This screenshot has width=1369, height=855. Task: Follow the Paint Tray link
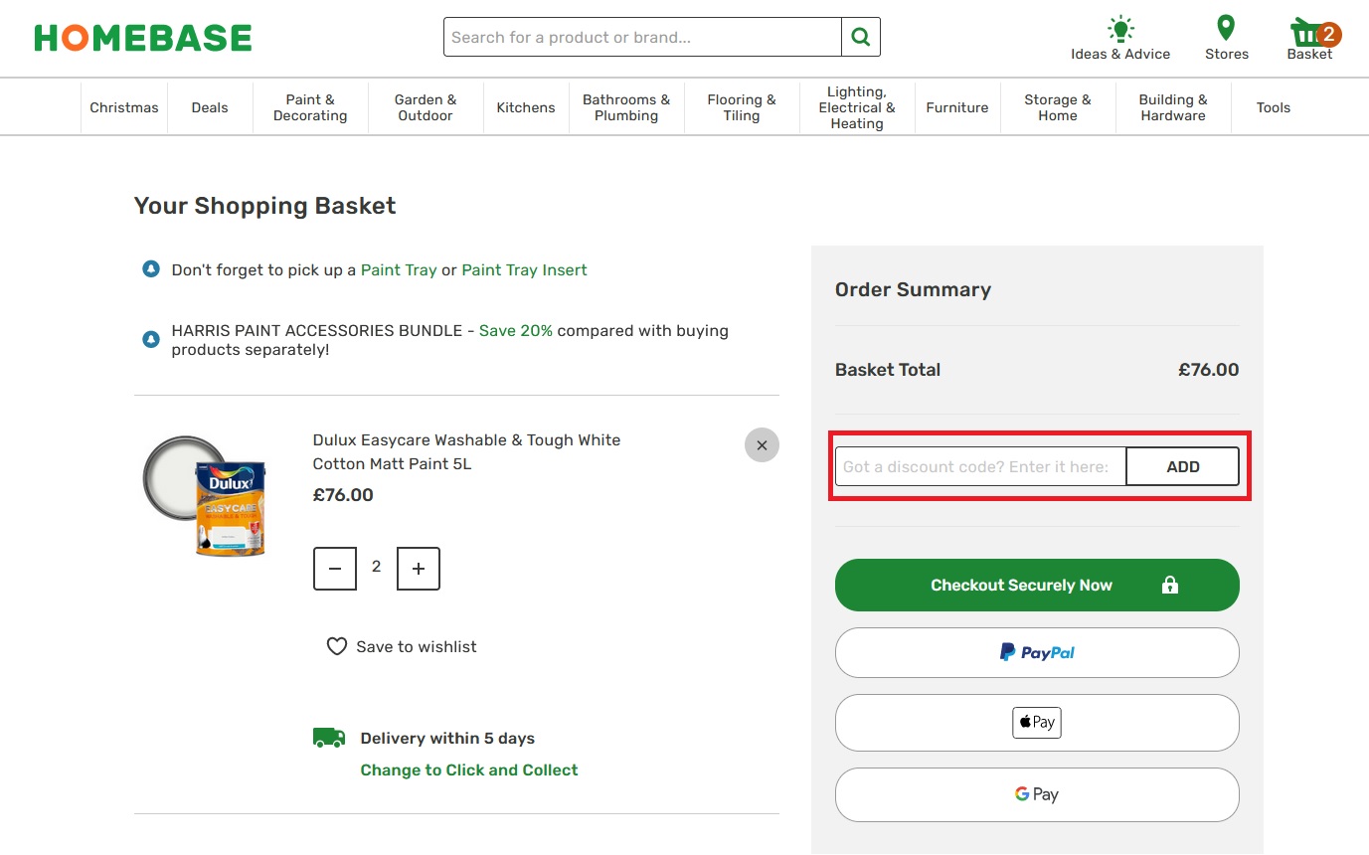coord(399,269)
